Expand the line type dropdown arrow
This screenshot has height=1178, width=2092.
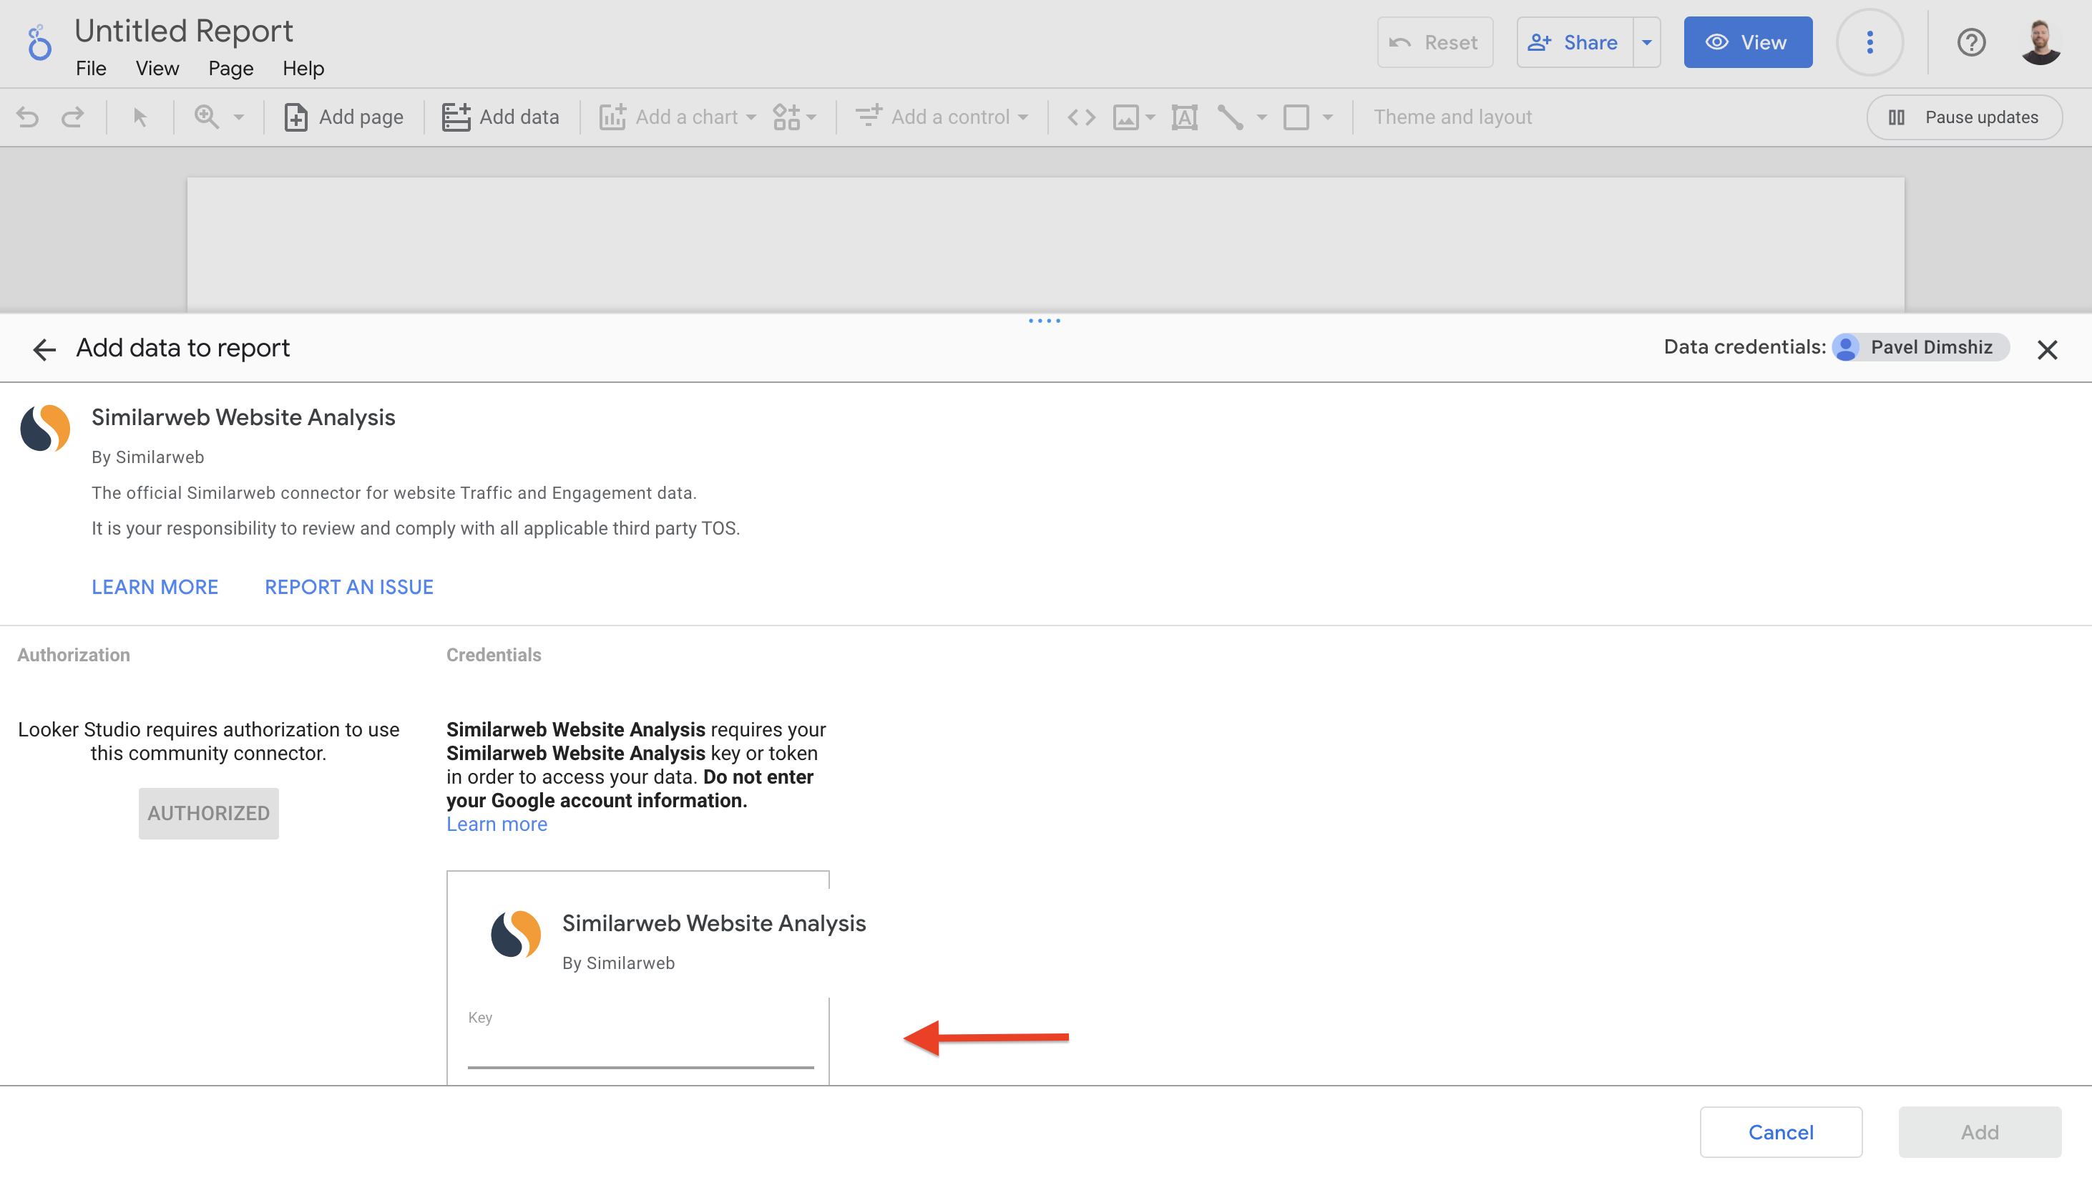point(1261,117)
